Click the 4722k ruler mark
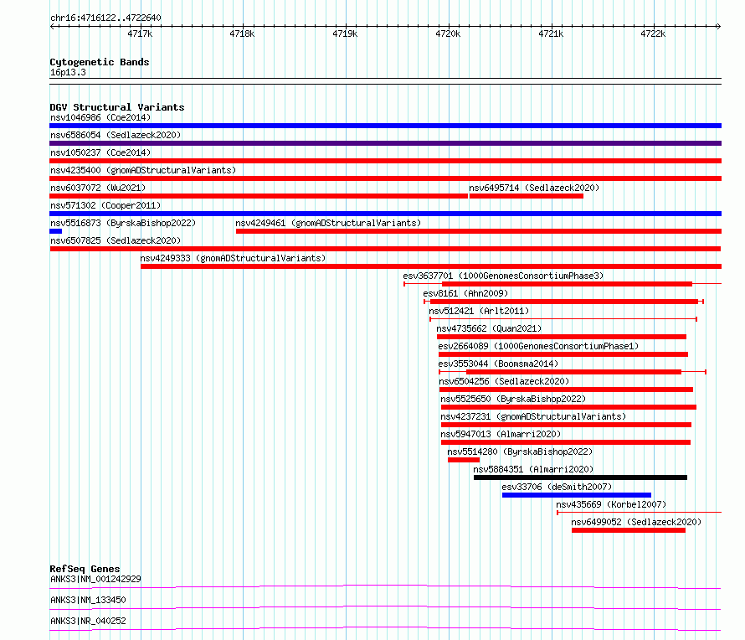The width and height of the screenshot is (745, 640). click(653, 34)
